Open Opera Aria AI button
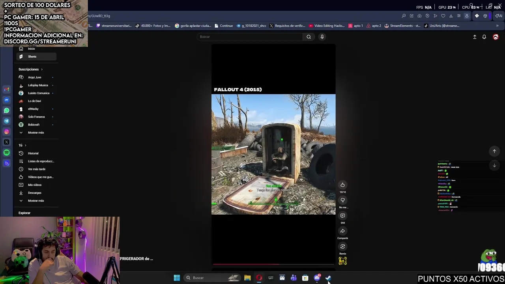 point(498,16)
